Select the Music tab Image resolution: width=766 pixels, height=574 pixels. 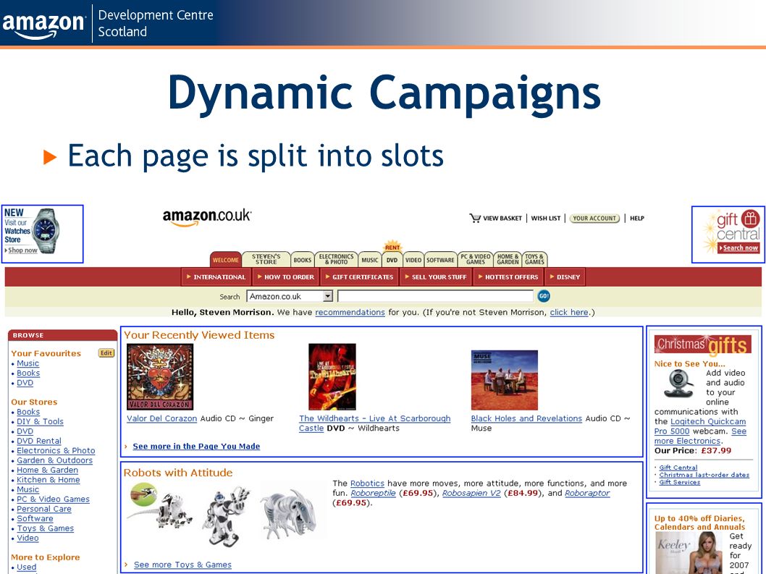[x=370, y=260]
